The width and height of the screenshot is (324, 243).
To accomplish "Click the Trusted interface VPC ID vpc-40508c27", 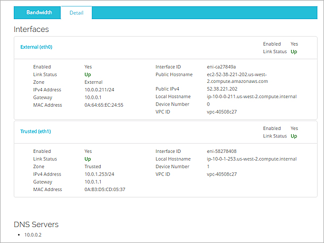I will click(x=222, y=174).
